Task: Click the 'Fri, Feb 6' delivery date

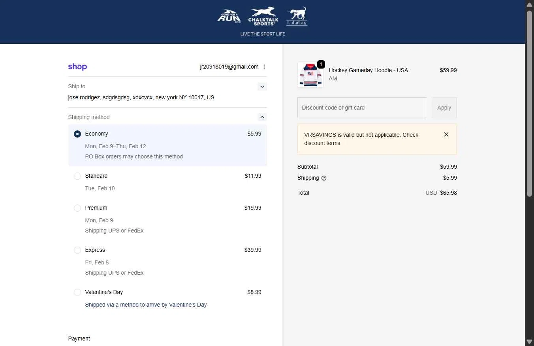Action: [x=97, y=262]
